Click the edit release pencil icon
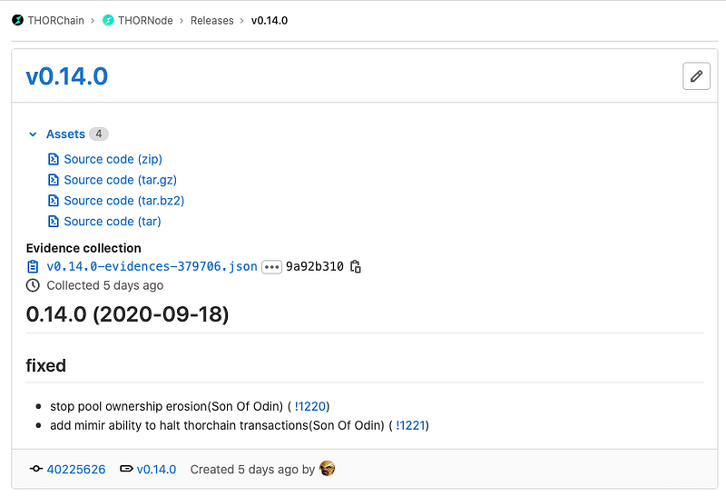 (696, 76)
